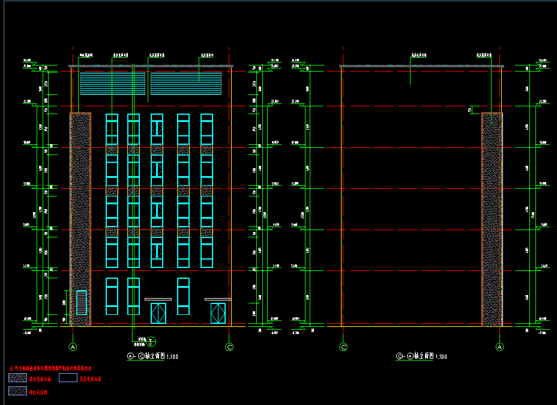Click the empty light gray legend swatch
Screen dimensions: 557x405
point(68,379)
